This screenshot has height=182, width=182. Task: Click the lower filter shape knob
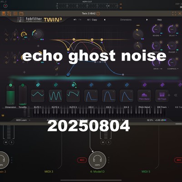pyautogui.click(x=138, y=46)
